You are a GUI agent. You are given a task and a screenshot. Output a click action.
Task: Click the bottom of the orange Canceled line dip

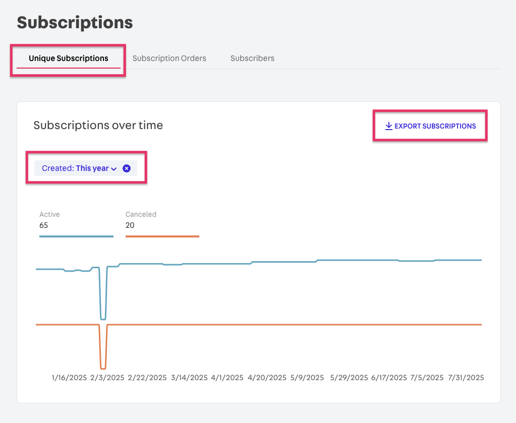click(103, 369)
